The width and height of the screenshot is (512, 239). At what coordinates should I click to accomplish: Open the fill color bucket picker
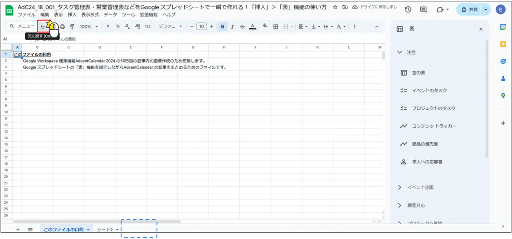pos(265,26)
